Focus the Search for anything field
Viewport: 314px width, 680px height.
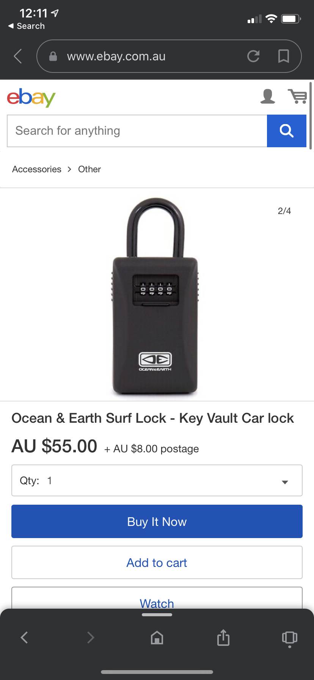137,131
